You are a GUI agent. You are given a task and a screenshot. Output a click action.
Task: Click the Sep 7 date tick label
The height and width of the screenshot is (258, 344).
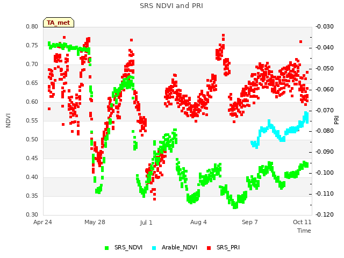coord(250,222)
